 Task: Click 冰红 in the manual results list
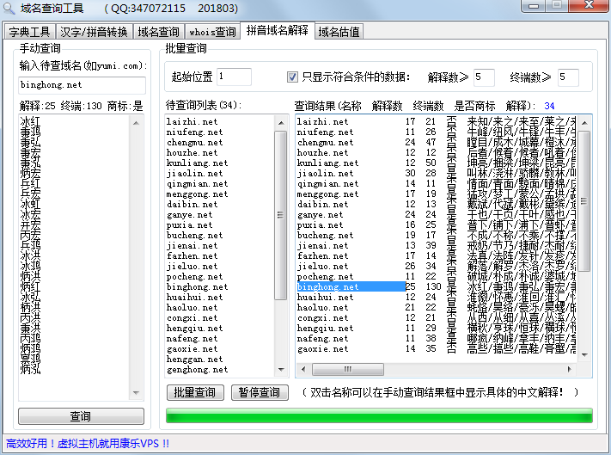click(x=30, y=122)
